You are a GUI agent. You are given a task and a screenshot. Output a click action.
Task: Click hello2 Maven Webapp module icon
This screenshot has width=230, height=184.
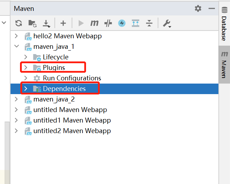(28, 37)
